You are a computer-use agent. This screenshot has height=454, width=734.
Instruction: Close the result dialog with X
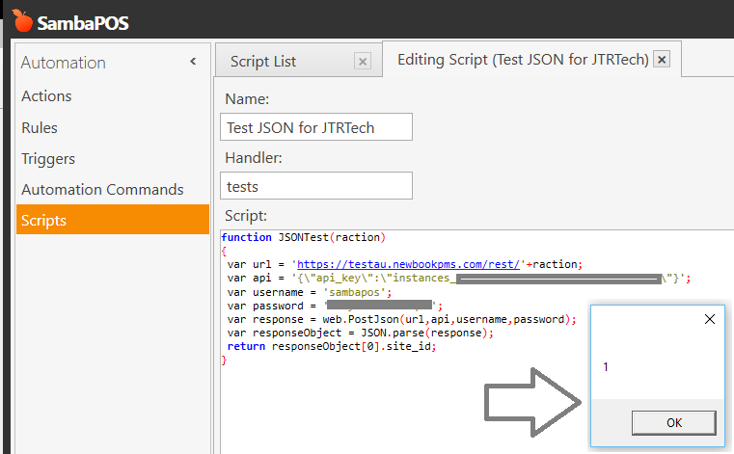pyautogui.click(x=710, y=319)
